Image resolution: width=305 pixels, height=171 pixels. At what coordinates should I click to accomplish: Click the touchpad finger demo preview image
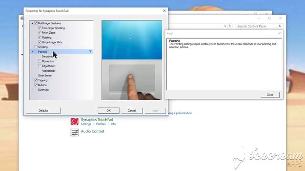(x=132, y=60)
